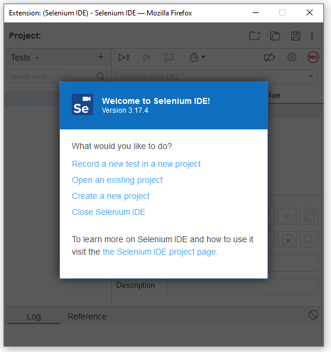Screen dimensions: 331x352
Task: Open the three-dot more options menu
Action: pos(312,36)
